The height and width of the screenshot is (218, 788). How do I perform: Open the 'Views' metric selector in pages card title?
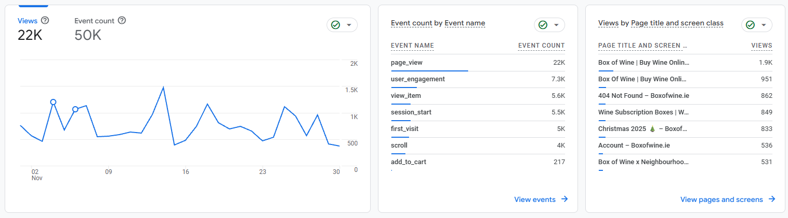point(608,23)
